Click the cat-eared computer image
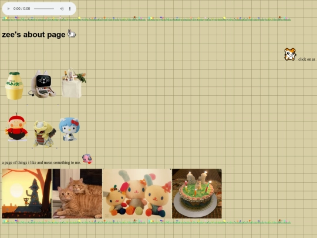Image resolution: width=317 pixels, height=238 pixels. [x=43, y=84]
